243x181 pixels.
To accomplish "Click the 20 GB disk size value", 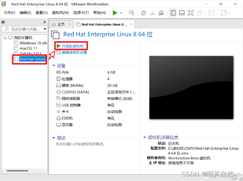I will click(112, 86).
